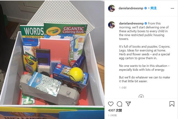
Task: Open the three-dot more options menu
Action: [172, 8]
